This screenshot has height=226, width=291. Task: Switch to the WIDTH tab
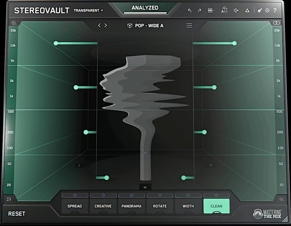pyautogui.click(x=188, y=206)
